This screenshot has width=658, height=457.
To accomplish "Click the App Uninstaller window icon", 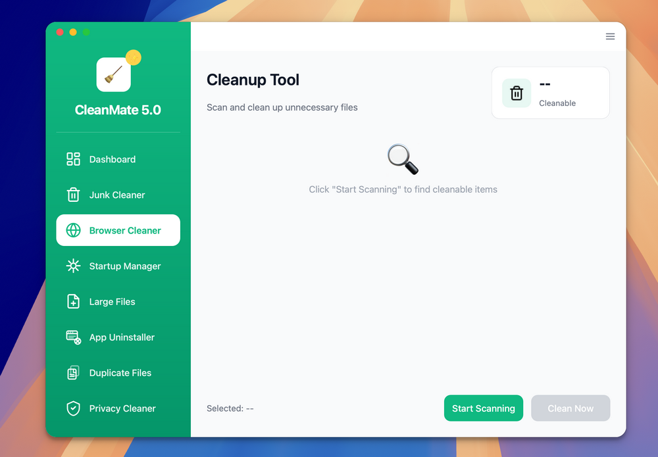I will click(74, 337).
